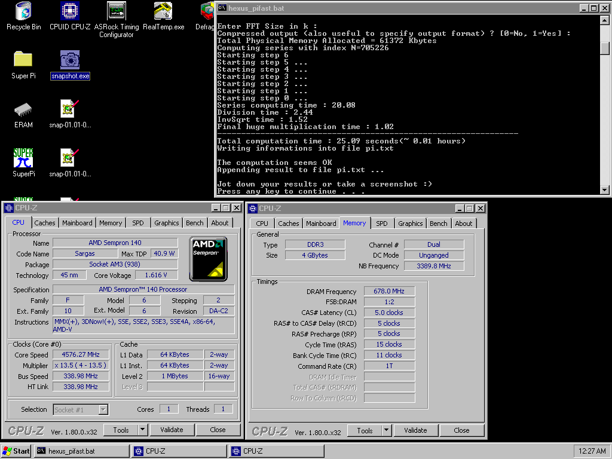The image size is (612, 459).
Task: Click memory Type value DDR3
Action: [316, 244]
